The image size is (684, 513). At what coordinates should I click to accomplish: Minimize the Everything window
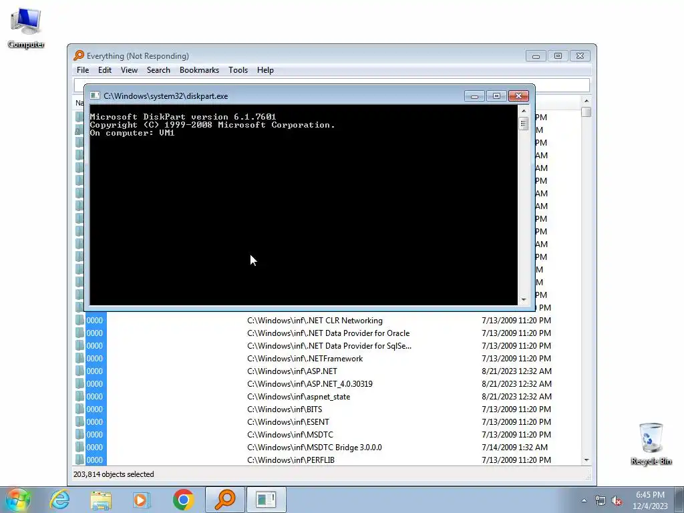pos(536,56)
